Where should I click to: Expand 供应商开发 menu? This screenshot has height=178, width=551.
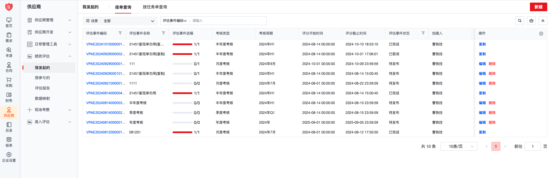49,32
